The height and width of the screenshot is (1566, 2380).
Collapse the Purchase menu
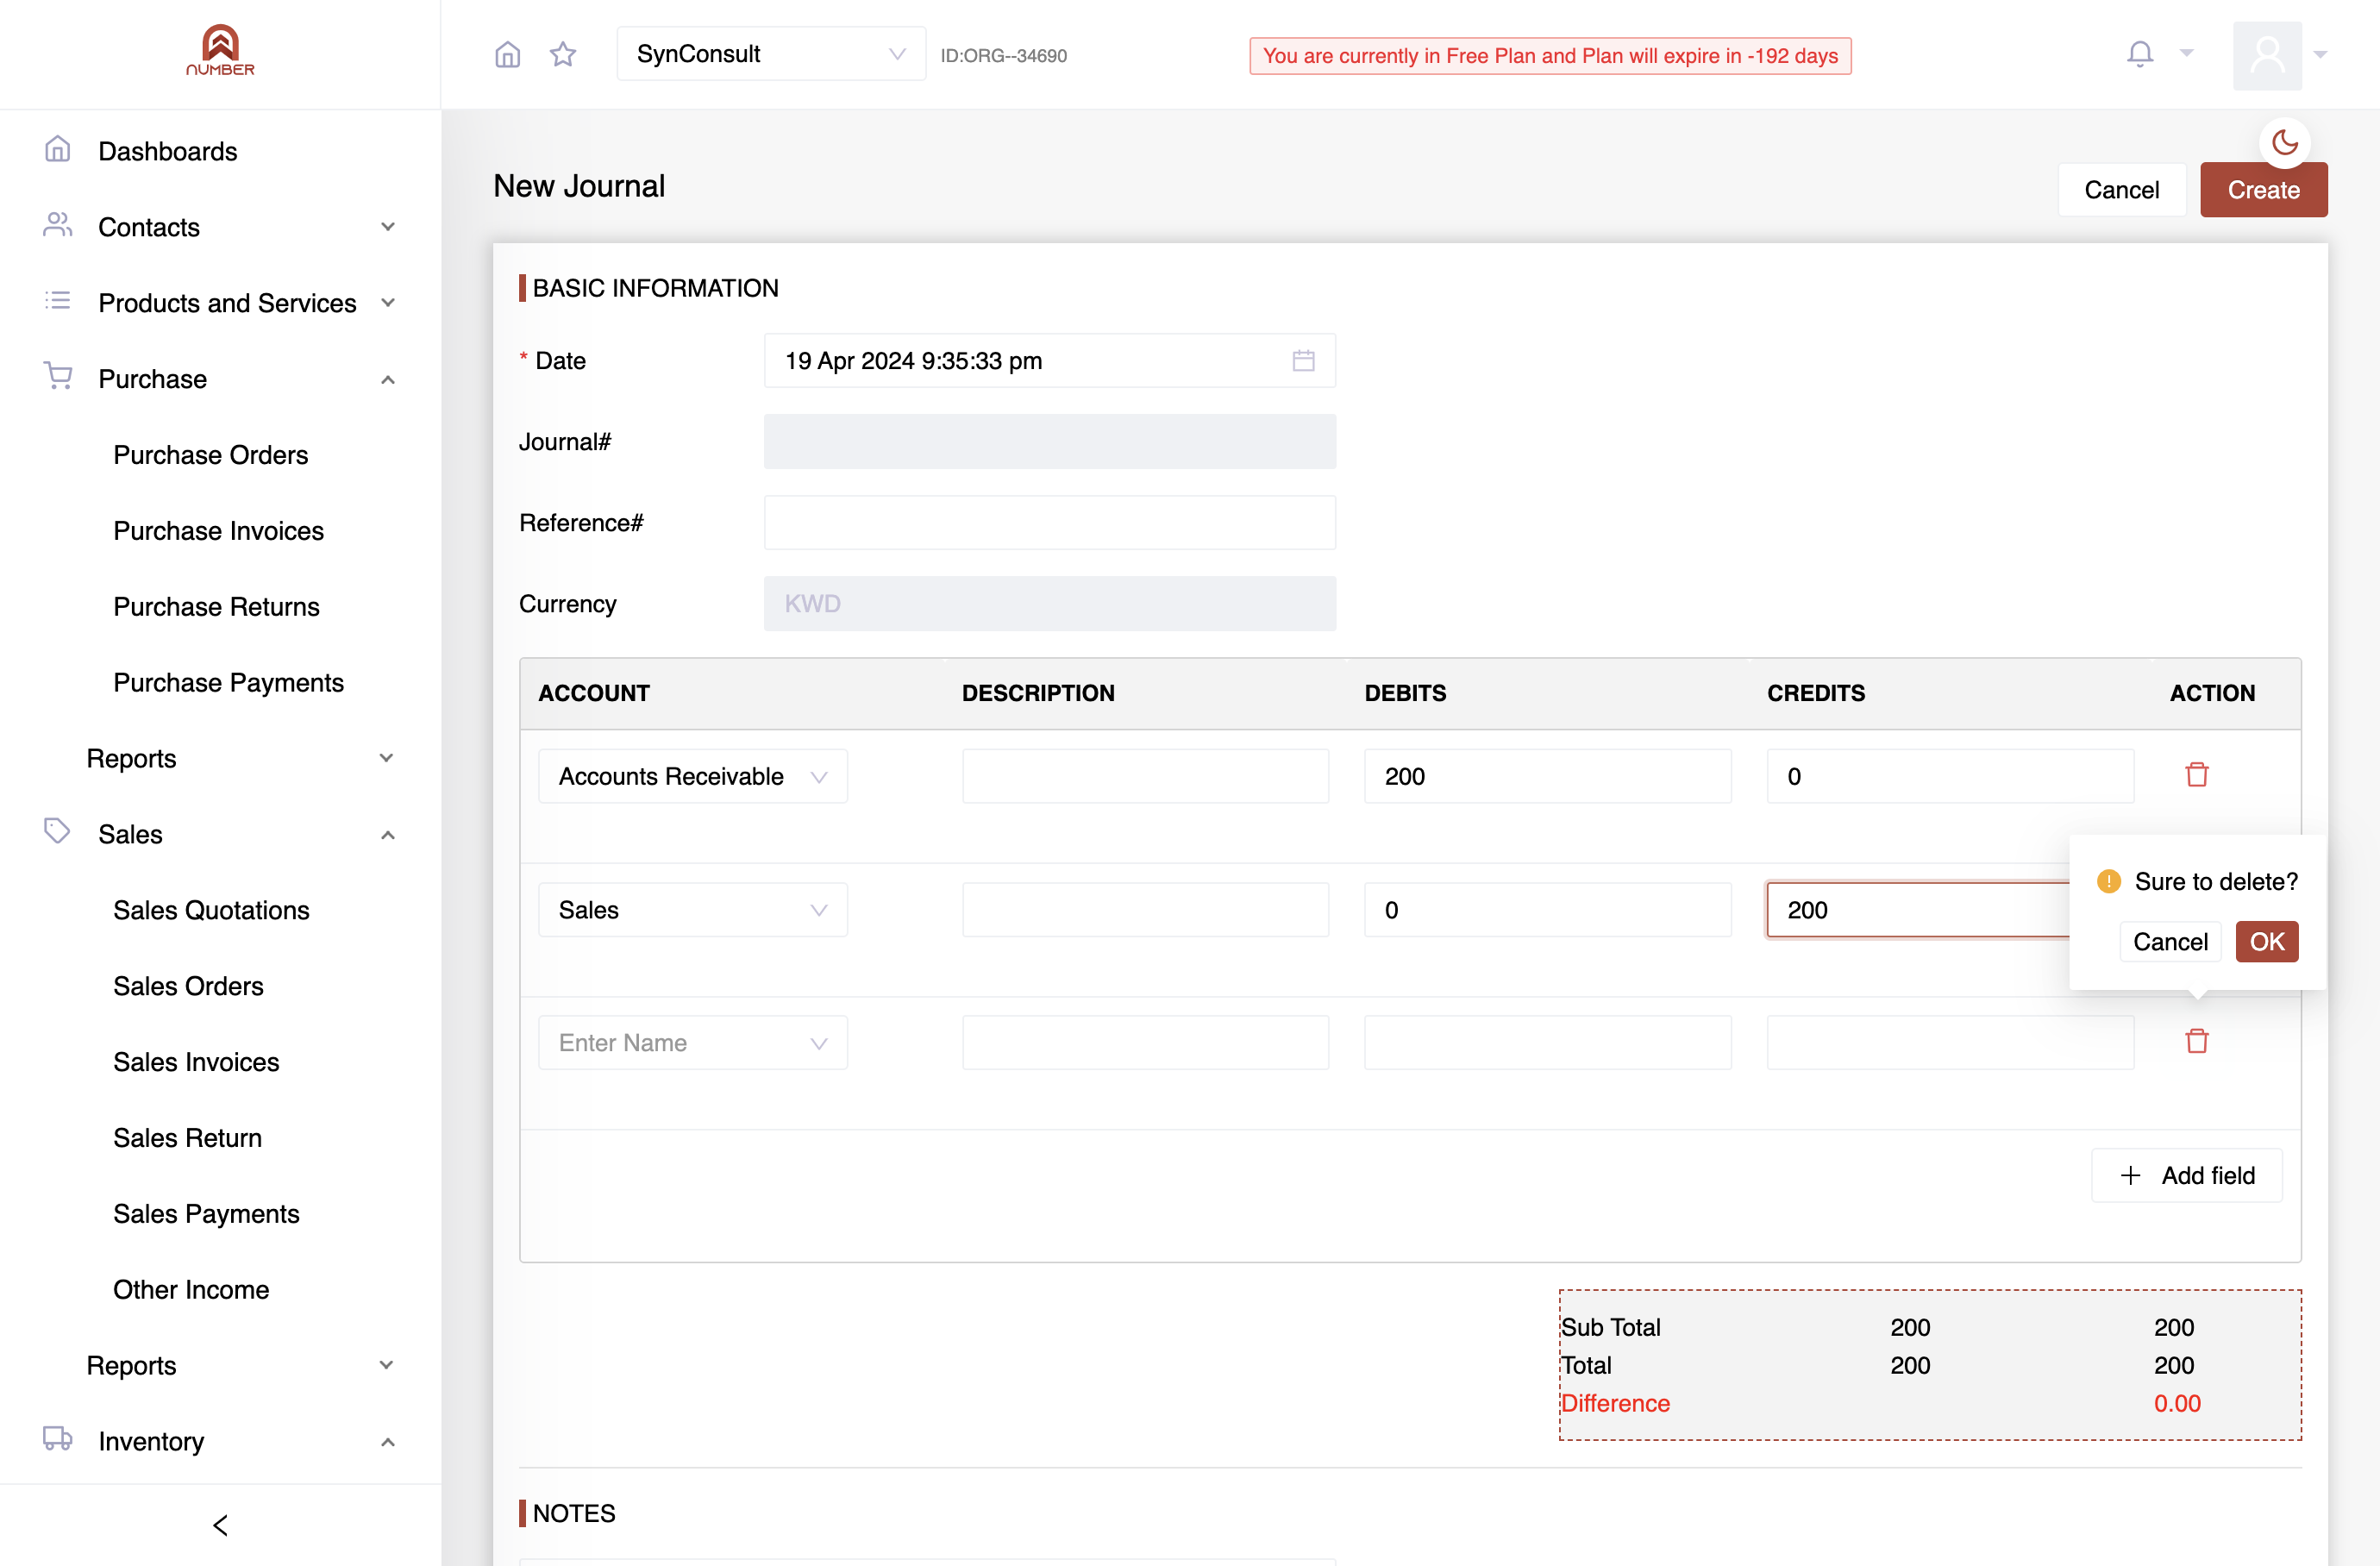point(220,379)
